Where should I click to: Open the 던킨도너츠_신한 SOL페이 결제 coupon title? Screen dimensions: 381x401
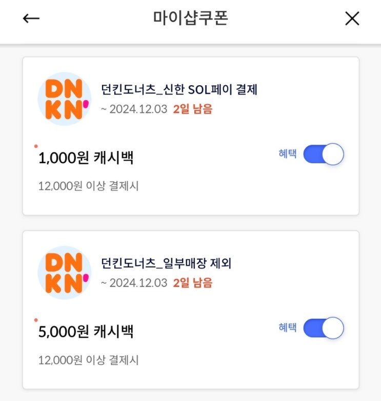point(179,90)
